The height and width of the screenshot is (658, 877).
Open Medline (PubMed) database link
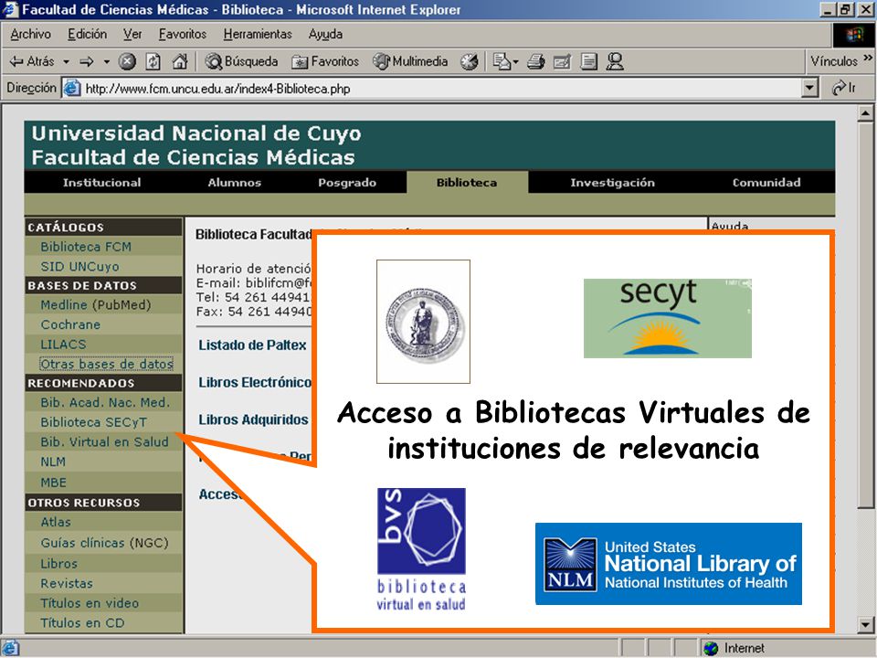[x=96, y=305]
